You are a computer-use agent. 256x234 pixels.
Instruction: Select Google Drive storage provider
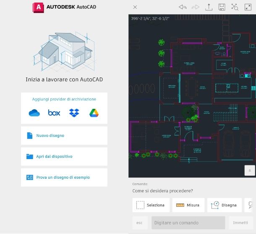(94, 113)
